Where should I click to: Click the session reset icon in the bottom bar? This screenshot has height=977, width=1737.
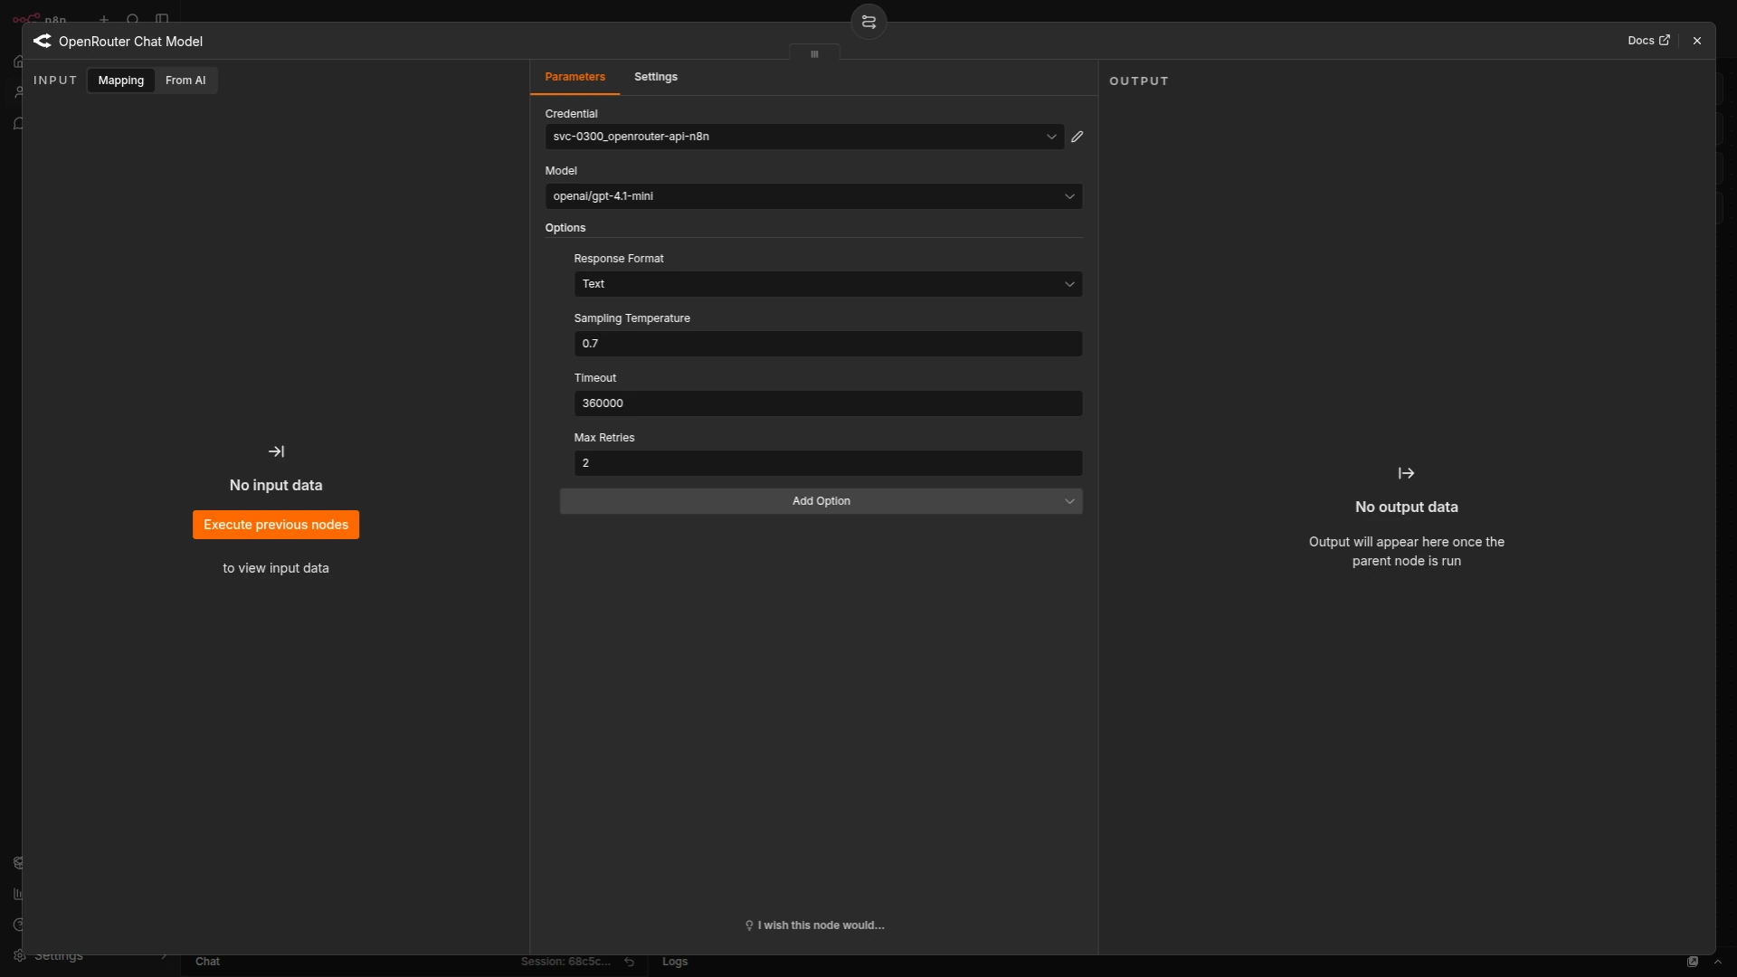coord(630,962)
